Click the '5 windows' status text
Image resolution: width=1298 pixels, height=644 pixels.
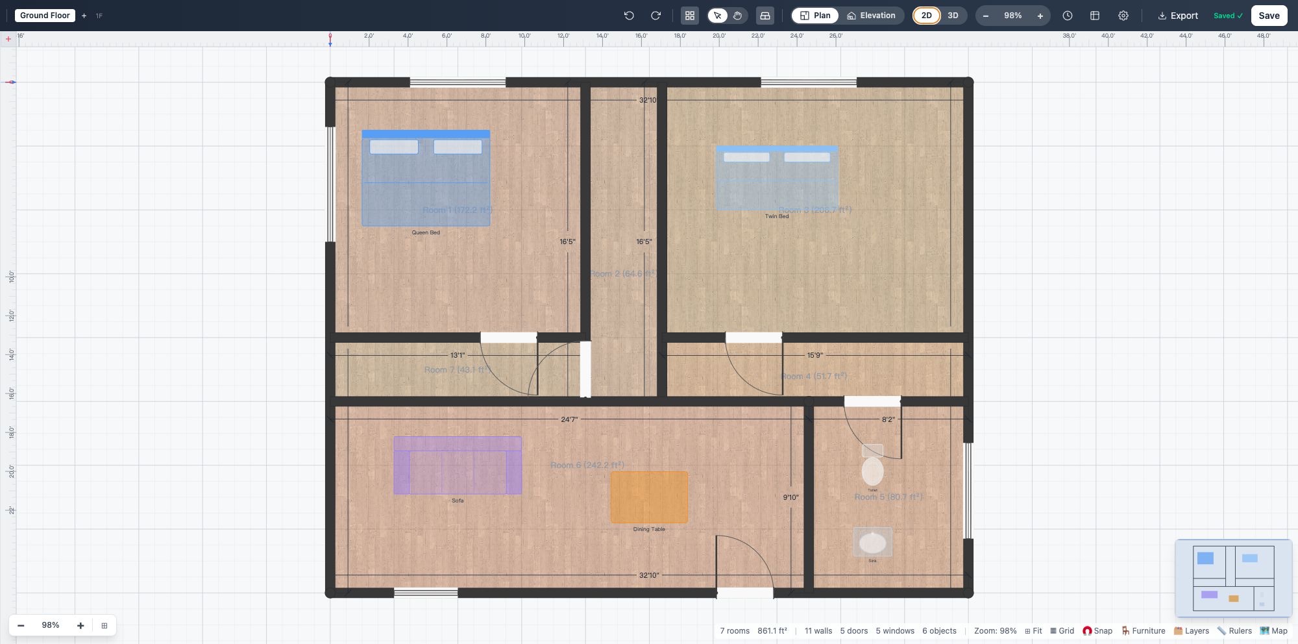895,631
